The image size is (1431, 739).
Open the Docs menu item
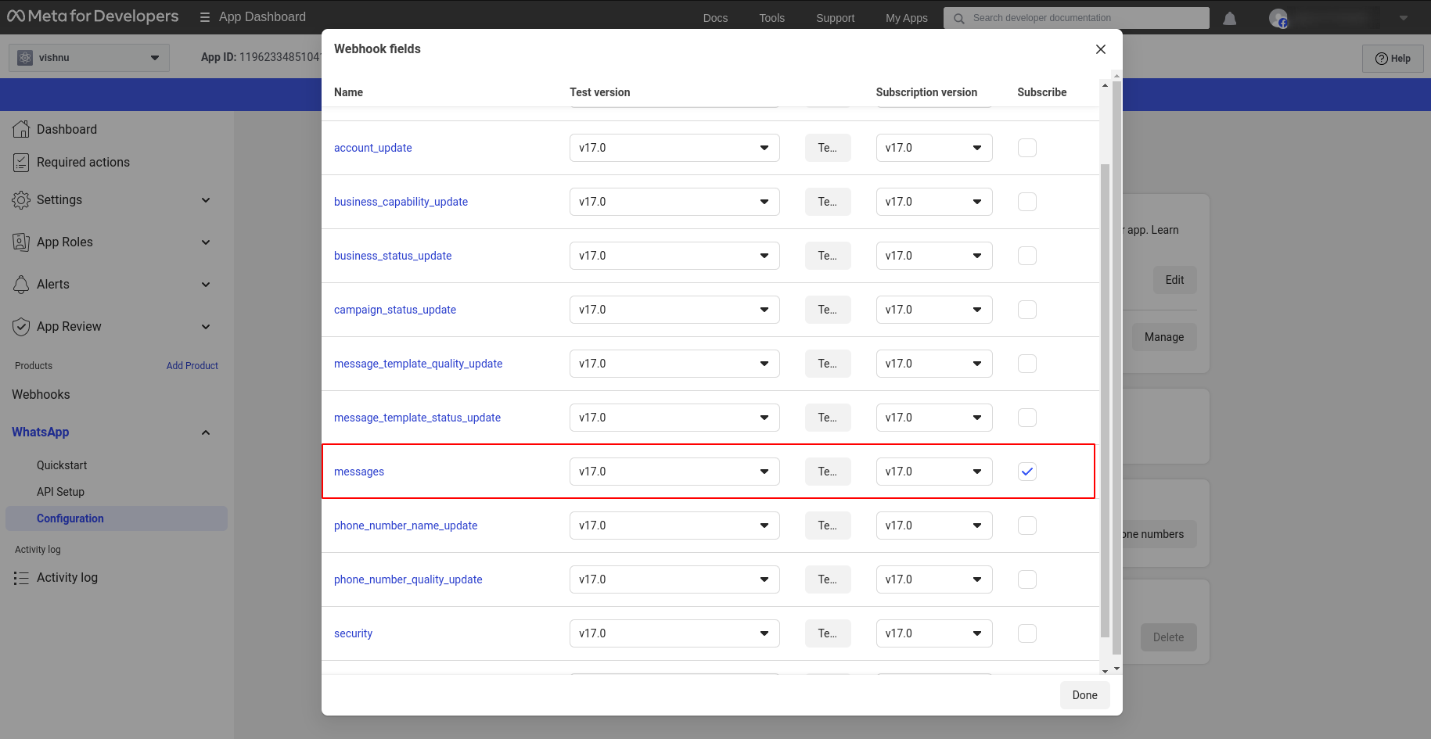click(715, 18)
